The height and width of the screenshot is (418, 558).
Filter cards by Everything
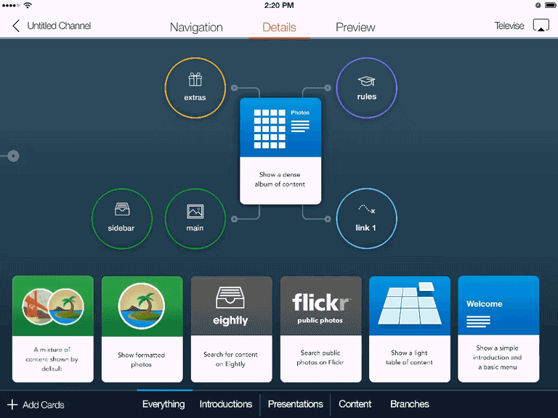pos(163,404)
